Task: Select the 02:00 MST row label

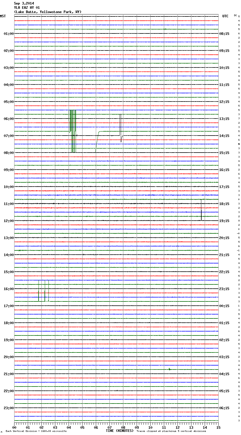Action: tap(9, 51)
